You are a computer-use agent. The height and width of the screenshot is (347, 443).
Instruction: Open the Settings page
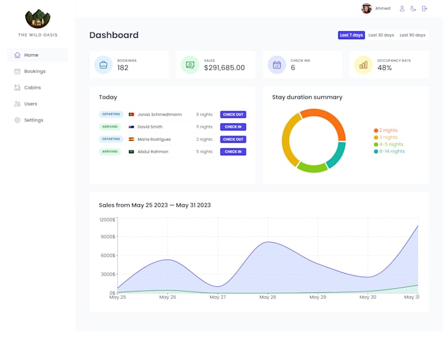tap(38, 120)
